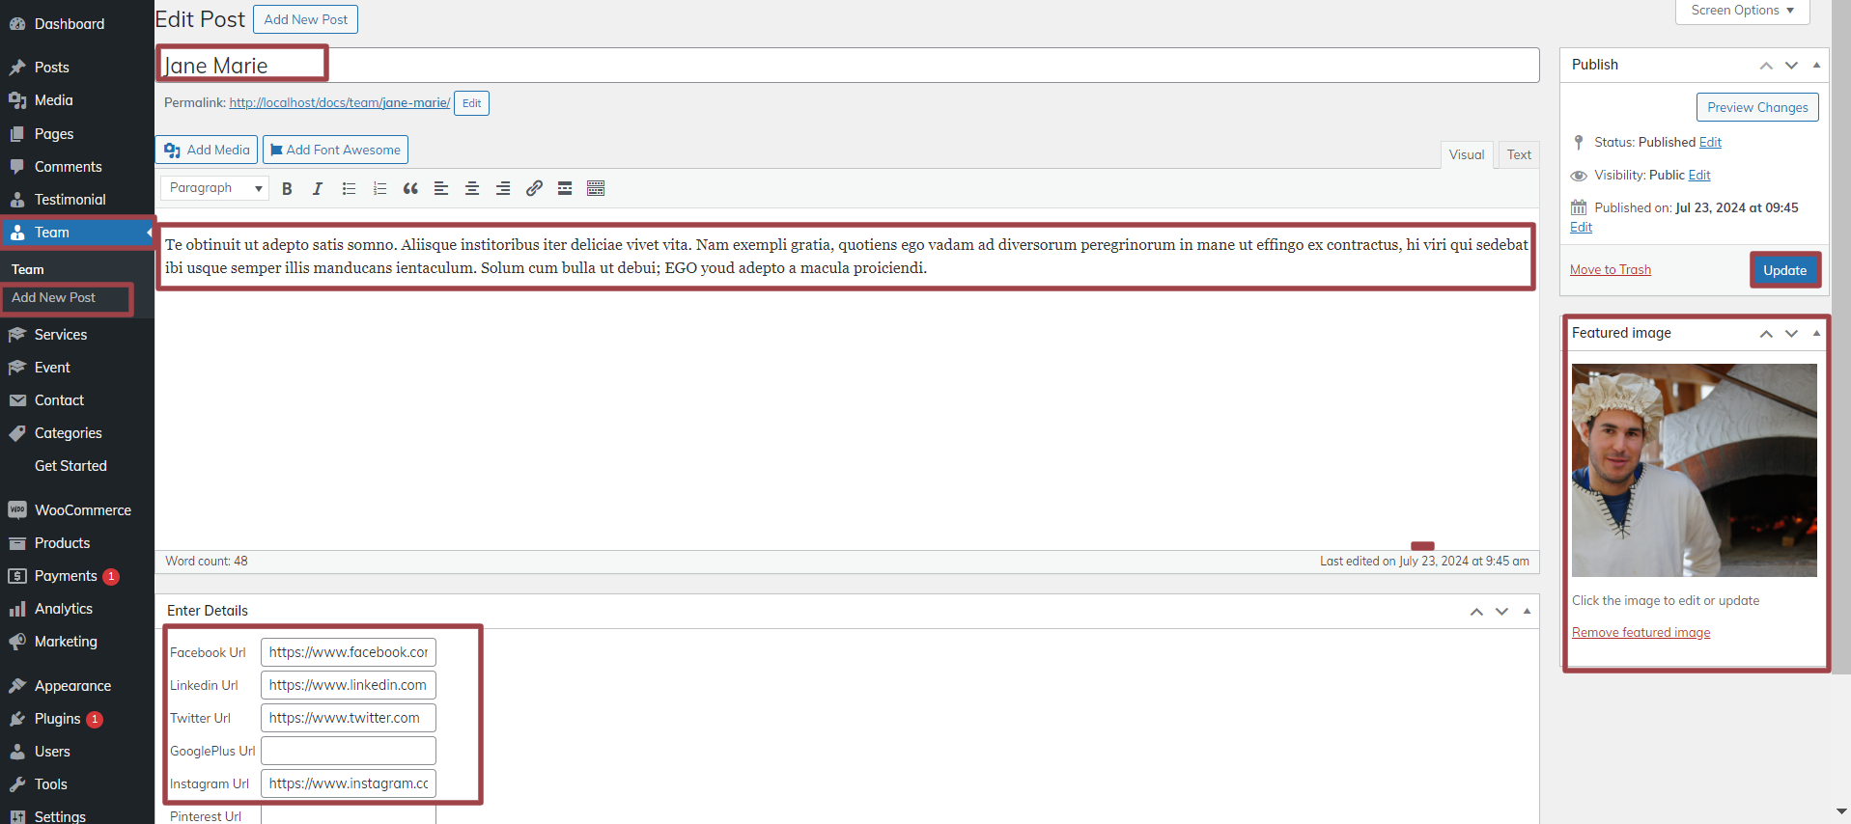Move Featured image panel up

(1766, 333)
